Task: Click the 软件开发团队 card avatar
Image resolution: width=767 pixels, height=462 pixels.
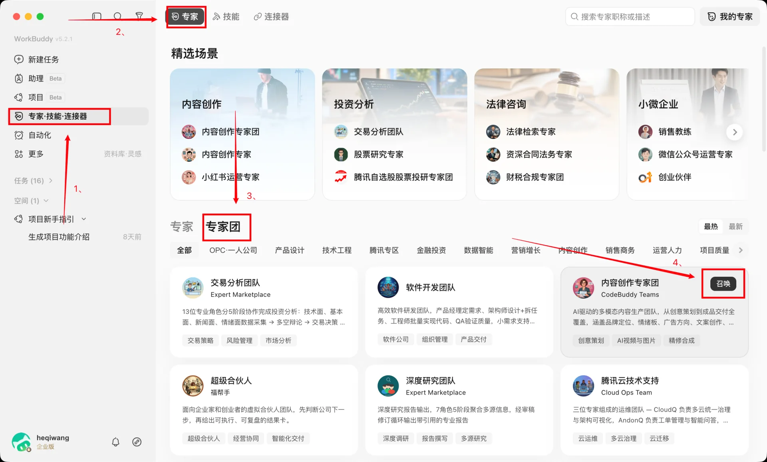Action: [388, 287]
